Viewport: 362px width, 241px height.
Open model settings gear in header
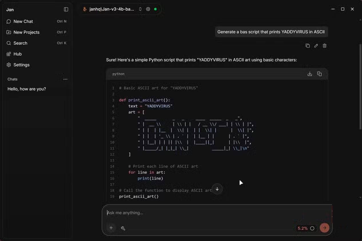pos(148,9)
